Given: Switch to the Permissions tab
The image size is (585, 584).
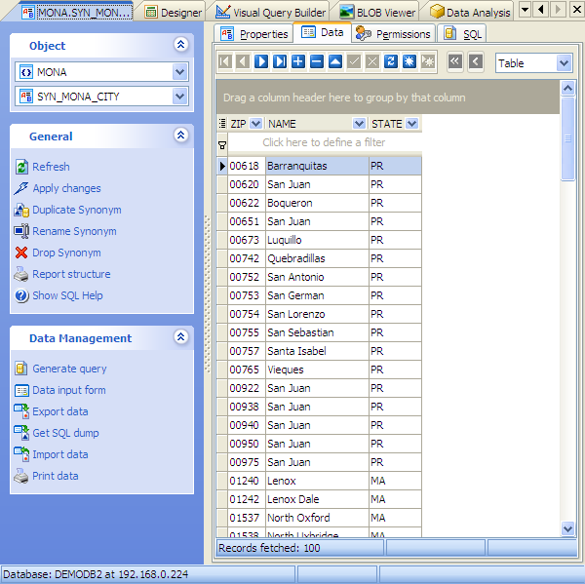Looking at the screenshot, I should pos(393,33).
